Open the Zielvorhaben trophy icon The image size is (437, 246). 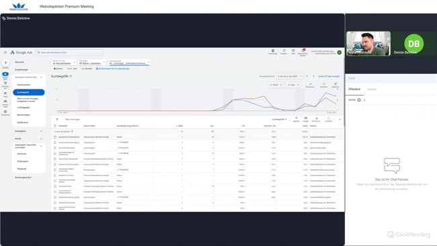tap(5, 83)
